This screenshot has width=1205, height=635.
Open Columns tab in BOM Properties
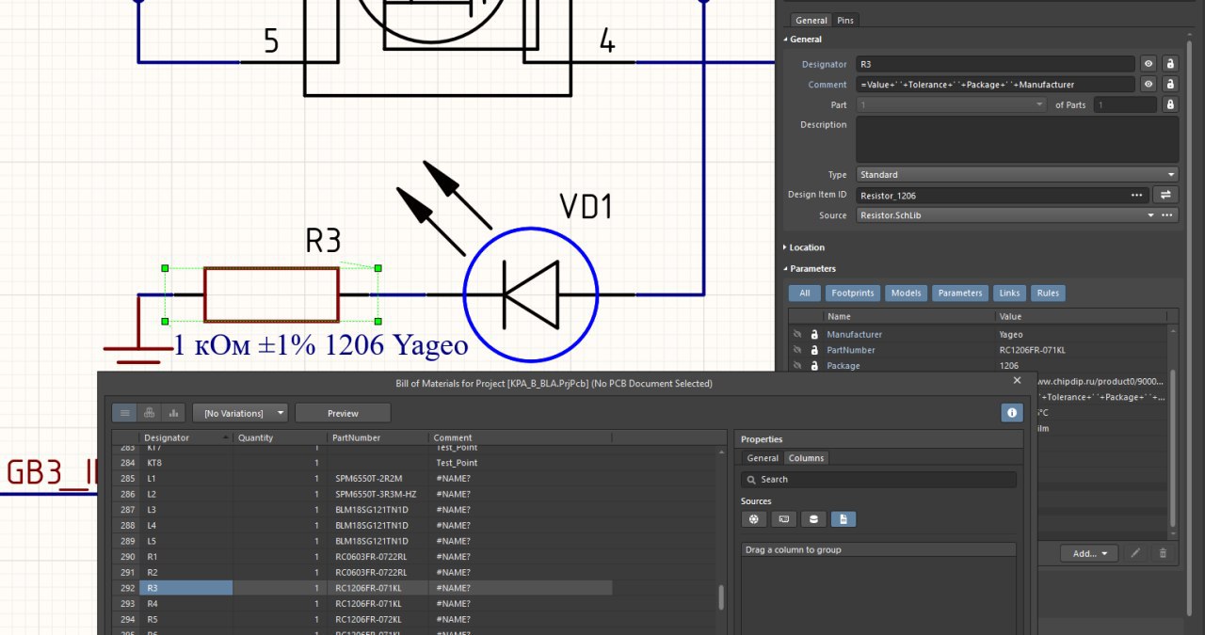coord(806,458)
